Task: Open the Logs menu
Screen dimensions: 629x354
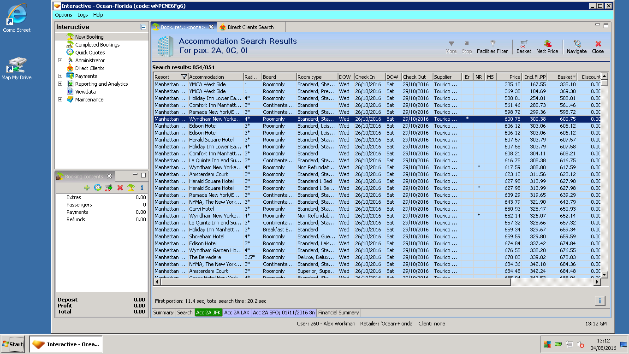Action: click(x=83, y=15)
